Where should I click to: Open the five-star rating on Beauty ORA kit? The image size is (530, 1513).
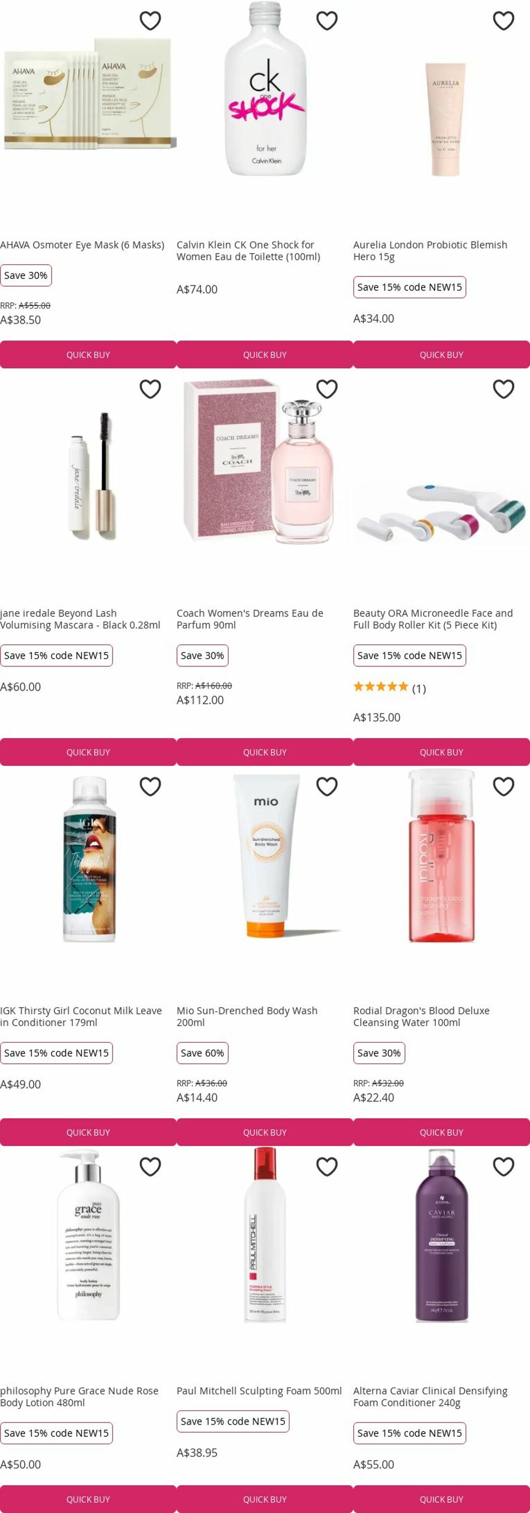click(389, 688)
